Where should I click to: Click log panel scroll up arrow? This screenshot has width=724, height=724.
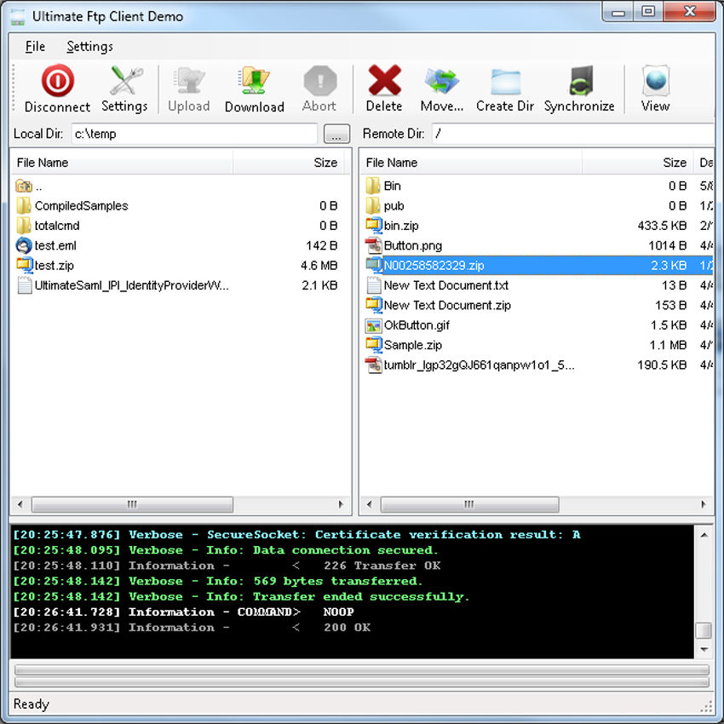tap(704, 535)
